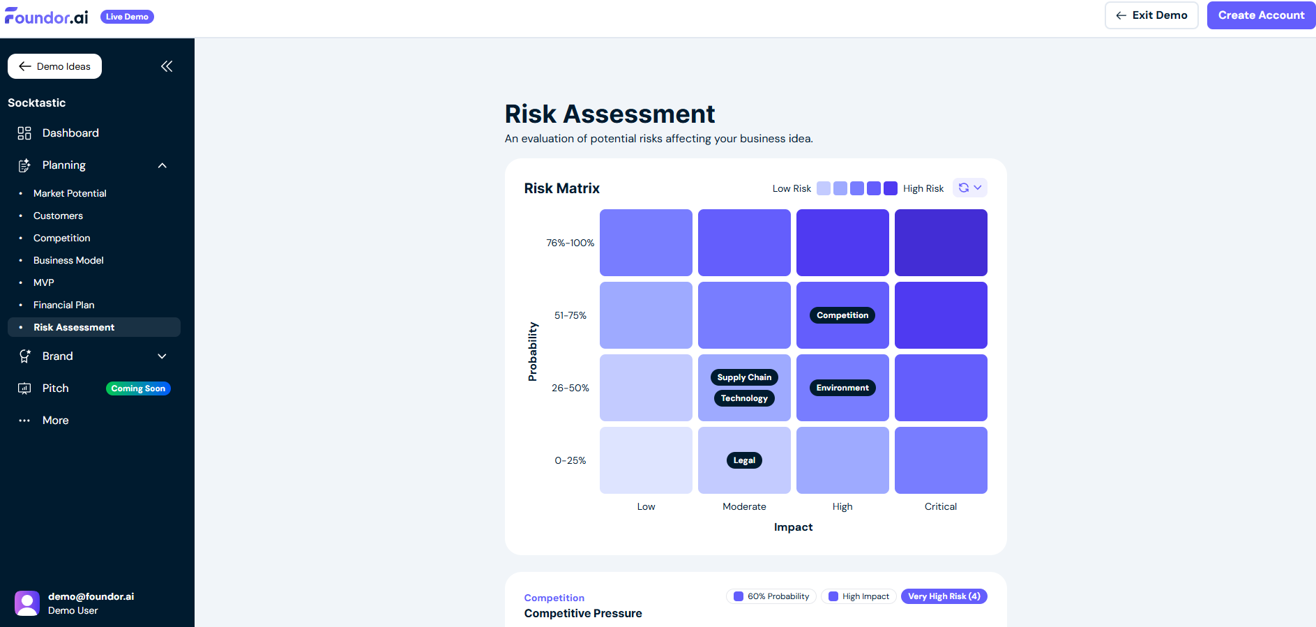Viewport: 1316px width, 627px height.
Task: Click the Competition category link in risk card
Action: (554, 598)
